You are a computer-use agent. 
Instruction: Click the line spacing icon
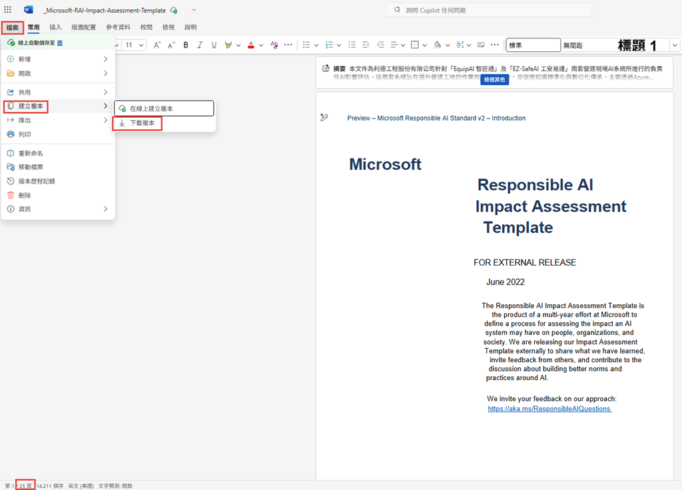[x=460, y=45]
